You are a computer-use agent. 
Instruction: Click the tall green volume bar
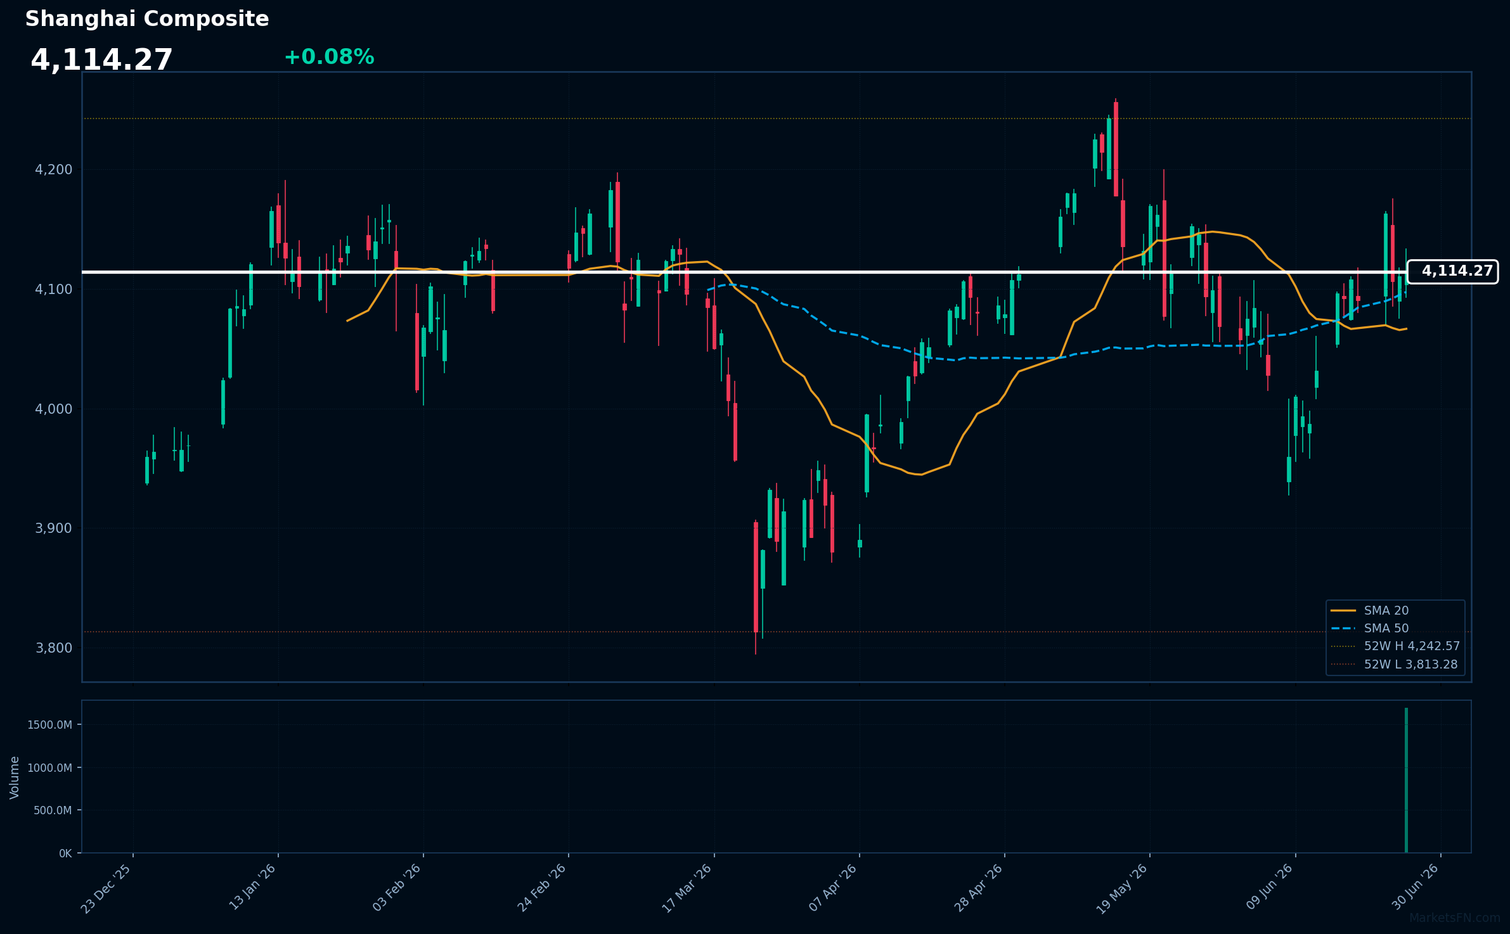[1406, 780]
